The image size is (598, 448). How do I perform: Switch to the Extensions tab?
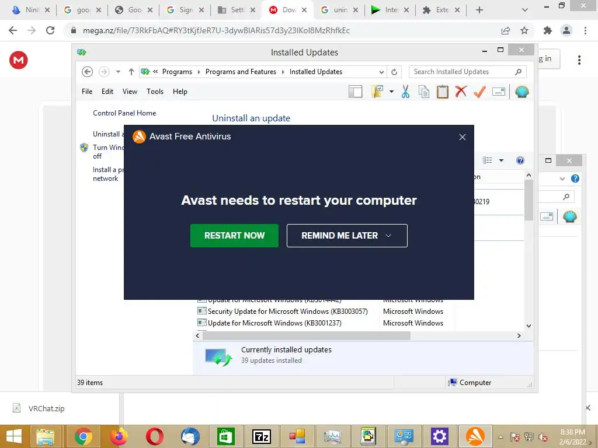click(x=441, y=10)
